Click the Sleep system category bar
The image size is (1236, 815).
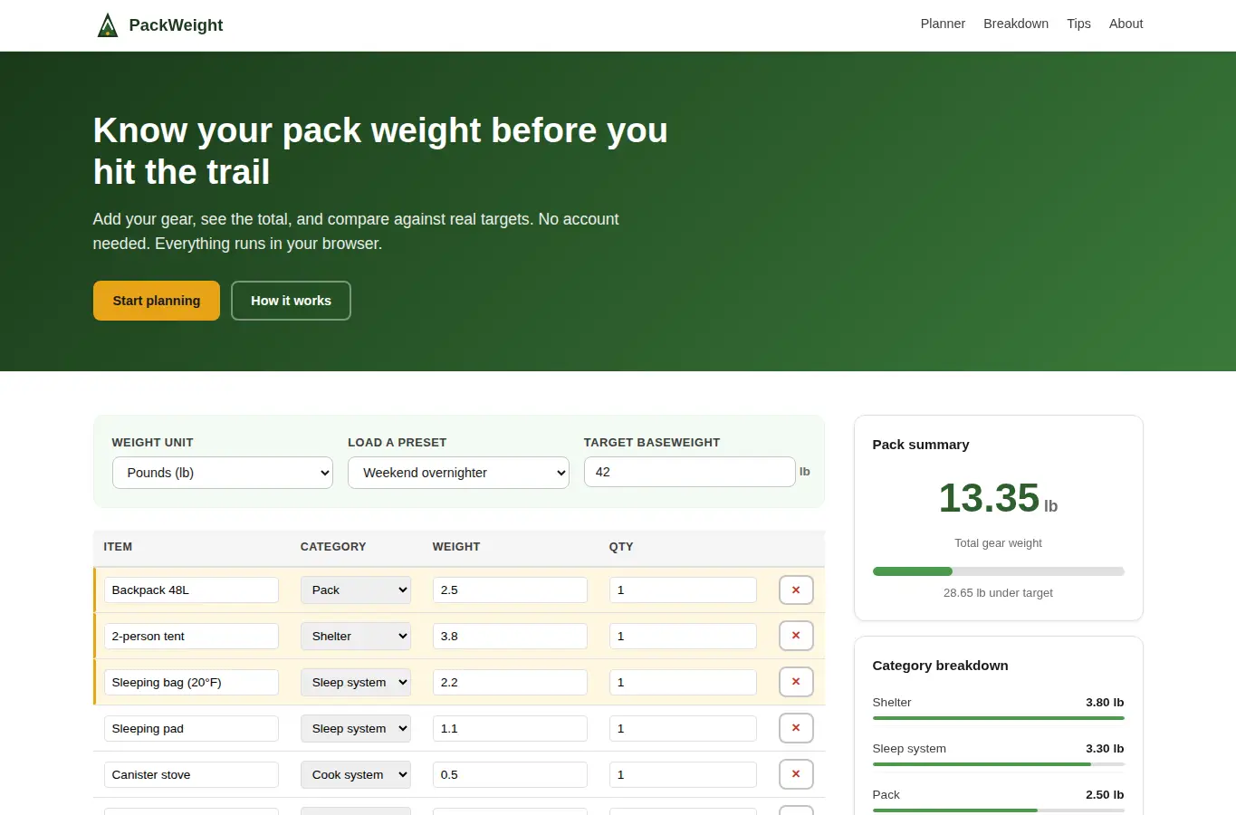[x=998, y=764]
